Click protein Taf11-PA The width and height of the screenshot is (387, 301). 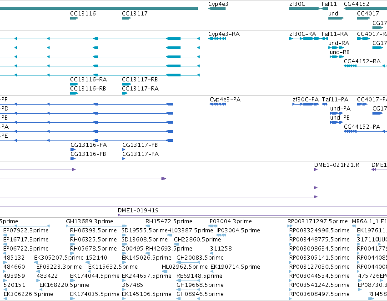335,100
